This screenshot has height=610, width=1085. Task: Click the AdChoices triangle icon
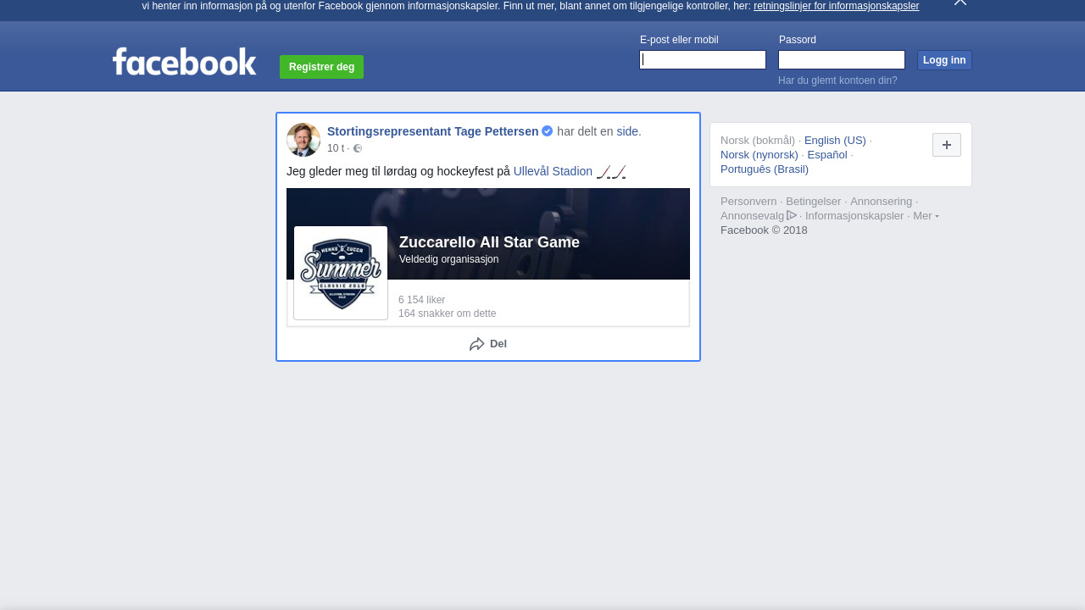[x=792, y=215]
